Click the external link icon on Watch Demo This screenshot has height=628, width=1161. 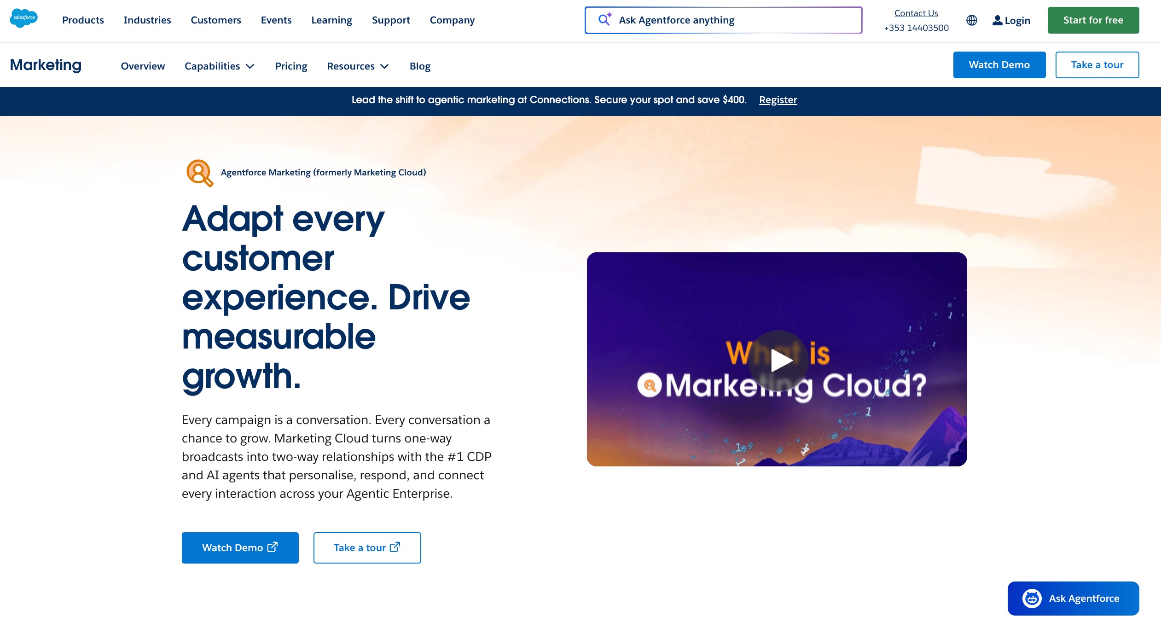[x=273, y=547]
